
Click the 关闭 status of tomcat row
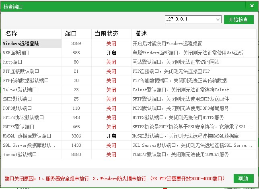click(111, 155)
